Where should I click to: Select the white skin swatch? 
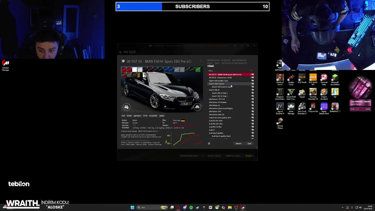tap(134, 69)
